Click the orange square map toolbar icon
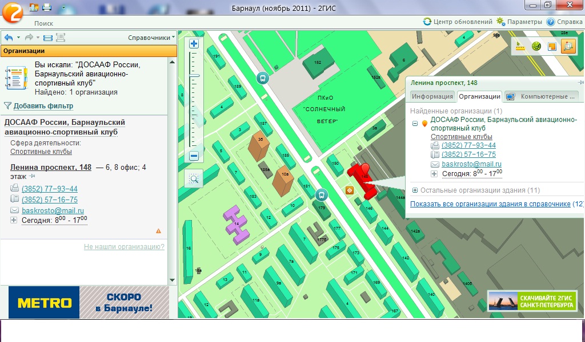This screenshot has height=342, width=585. [552, 46]
